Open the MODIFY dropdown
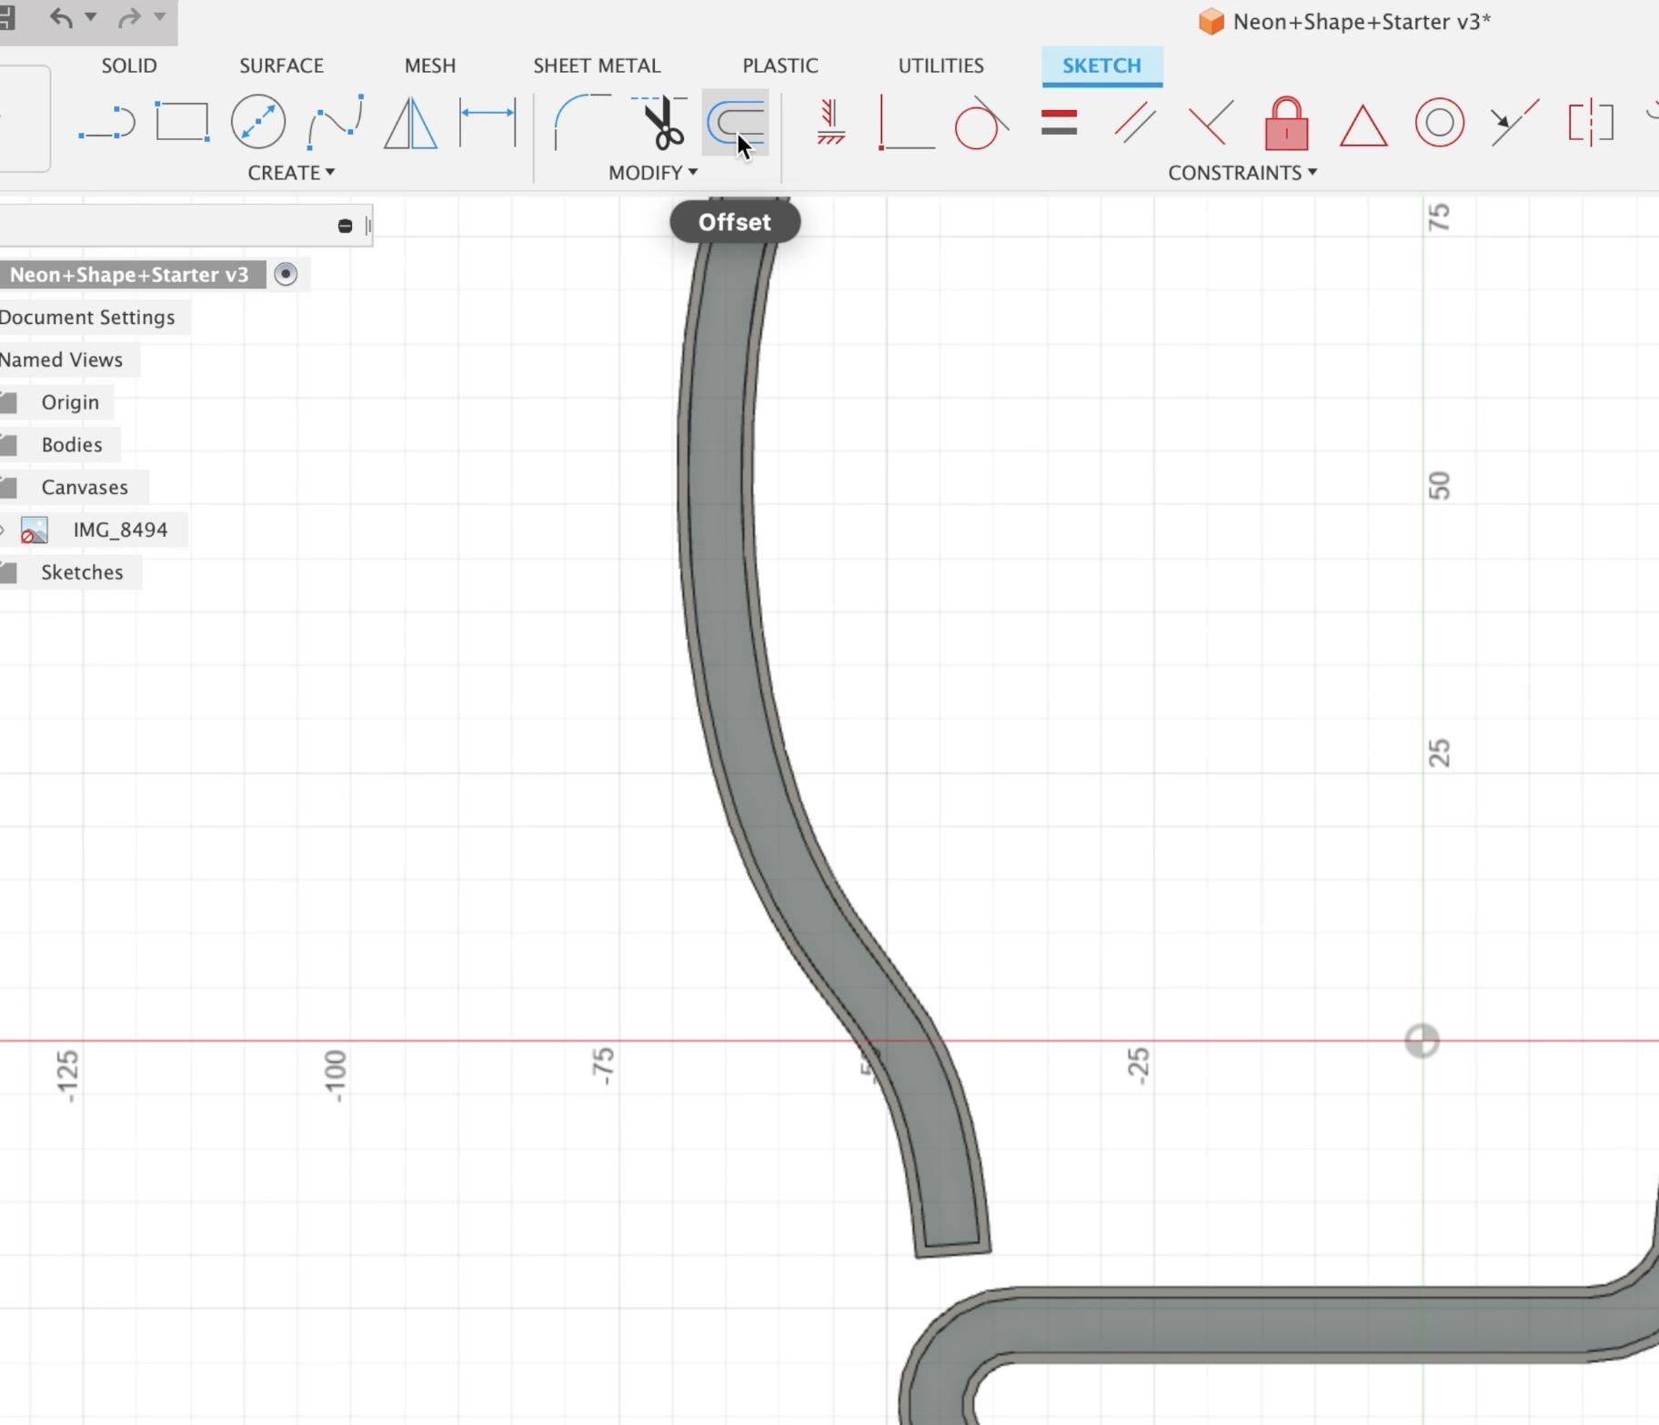The height and width of the screenshot is (1425, 1659). (x=651, y=172)
